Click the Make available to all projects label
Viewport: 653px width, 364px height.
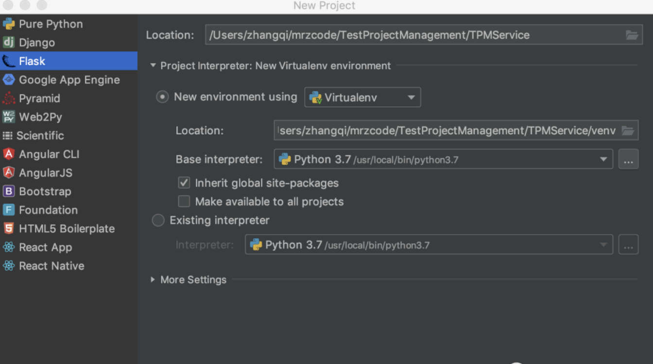pyautogui.click(x=269, y=201)
